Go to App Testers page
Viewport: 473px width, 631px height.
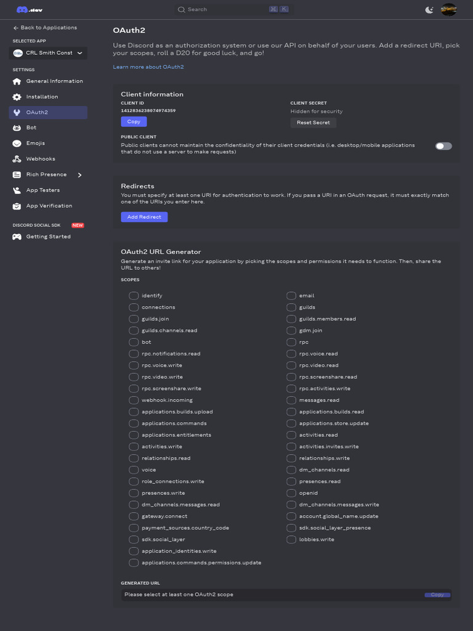point(42,190)
